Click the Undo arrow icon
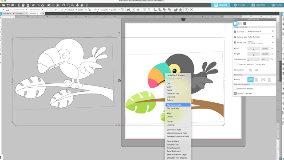Image resolution: width=284 pixels, height=160 pixels. (x=34, y=5)
